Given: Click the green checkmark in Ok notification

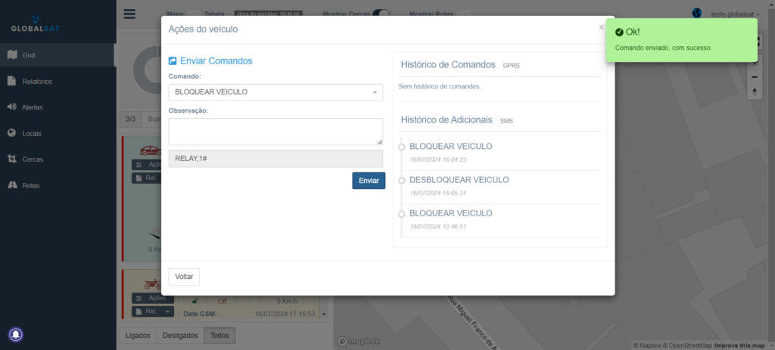Looking at the screenshot, I should pos(619,32).
